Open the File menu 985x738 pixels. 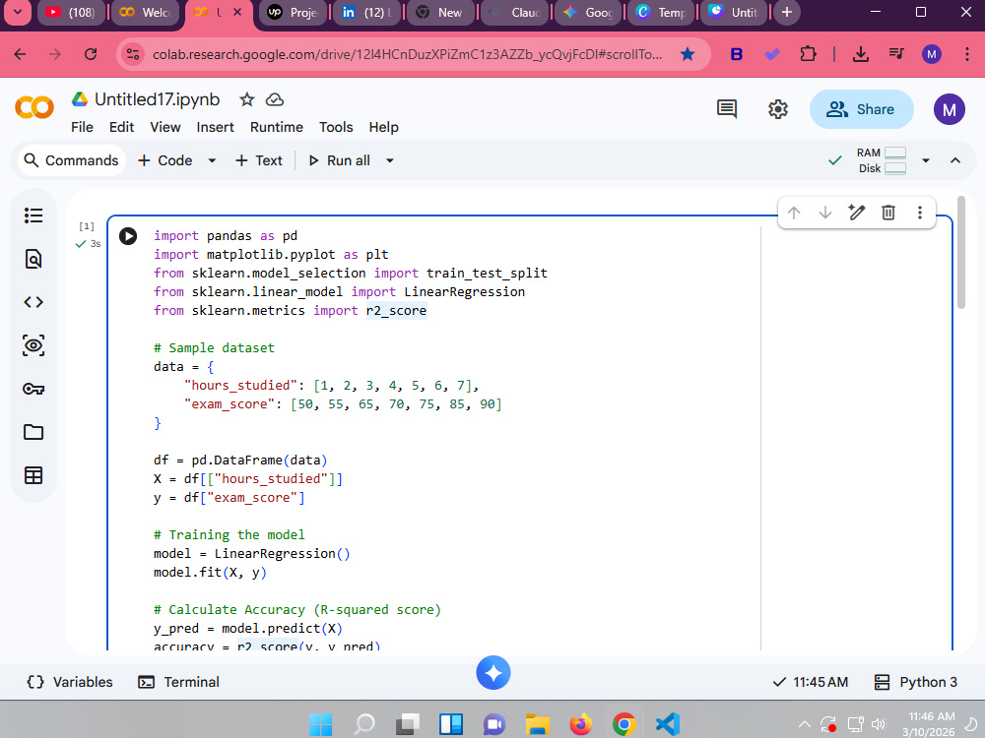(82, 127)
